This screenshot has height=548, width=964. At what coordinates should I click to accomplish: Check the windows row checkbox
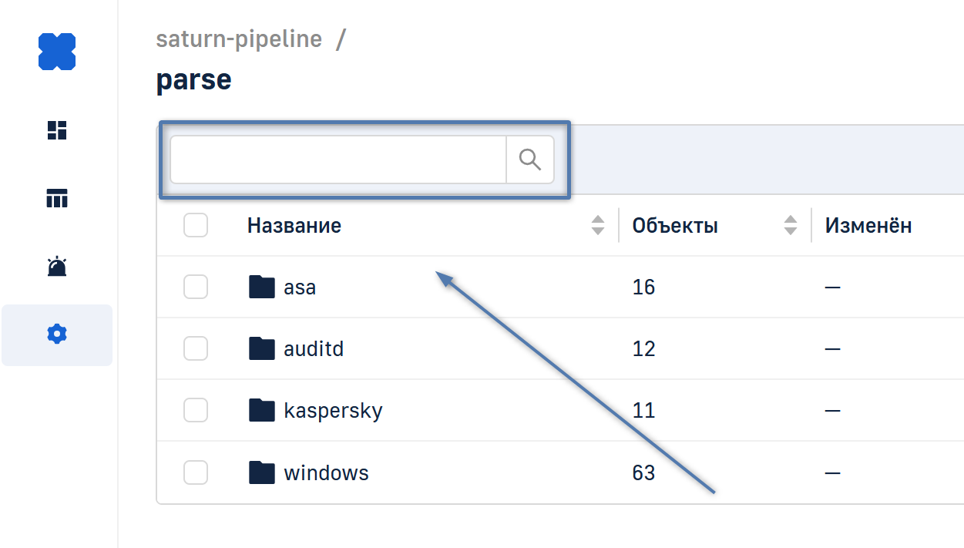coord(196,472)
